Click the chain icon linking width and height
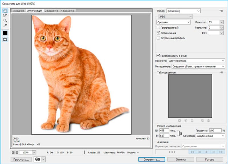Viewport: 228px width, 164px height. point(181,133)
